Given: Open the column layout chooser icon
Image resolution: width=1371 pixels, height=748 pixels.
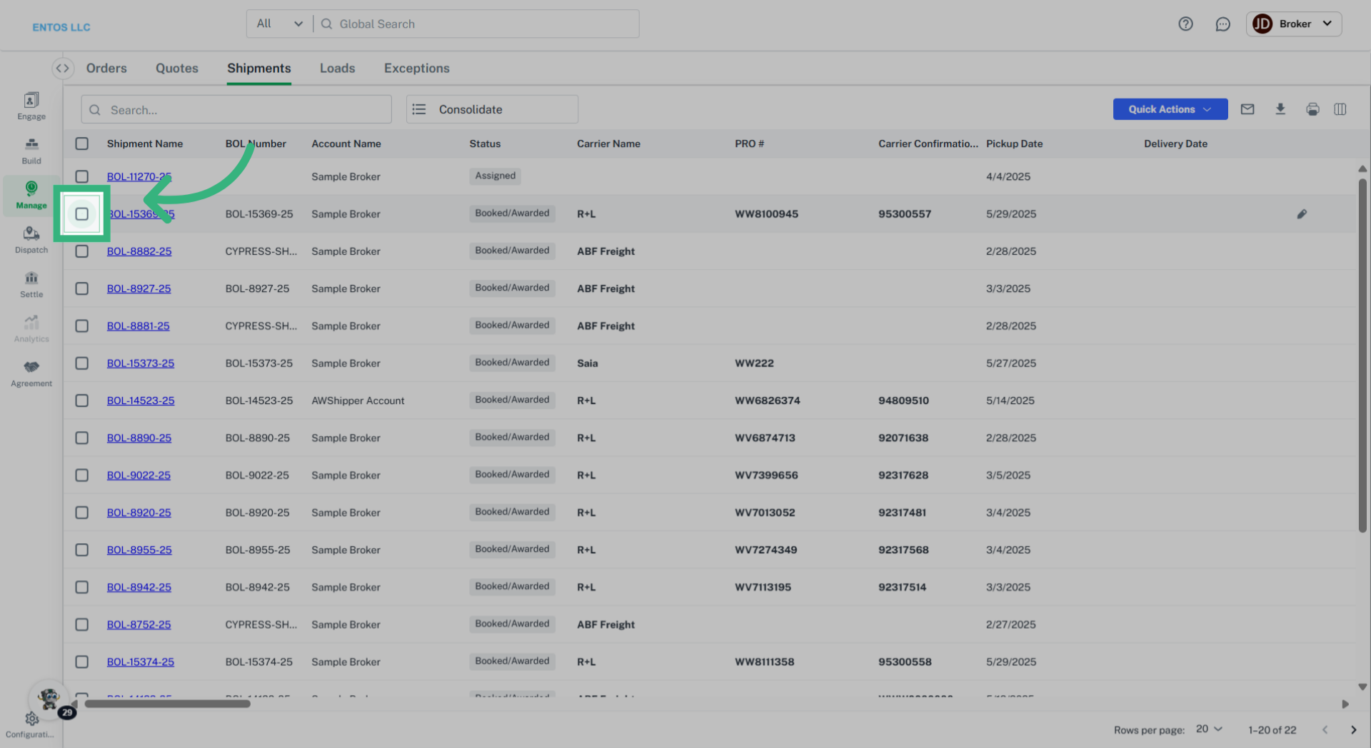Looking at the screenshot, I should coord(1340,109).
